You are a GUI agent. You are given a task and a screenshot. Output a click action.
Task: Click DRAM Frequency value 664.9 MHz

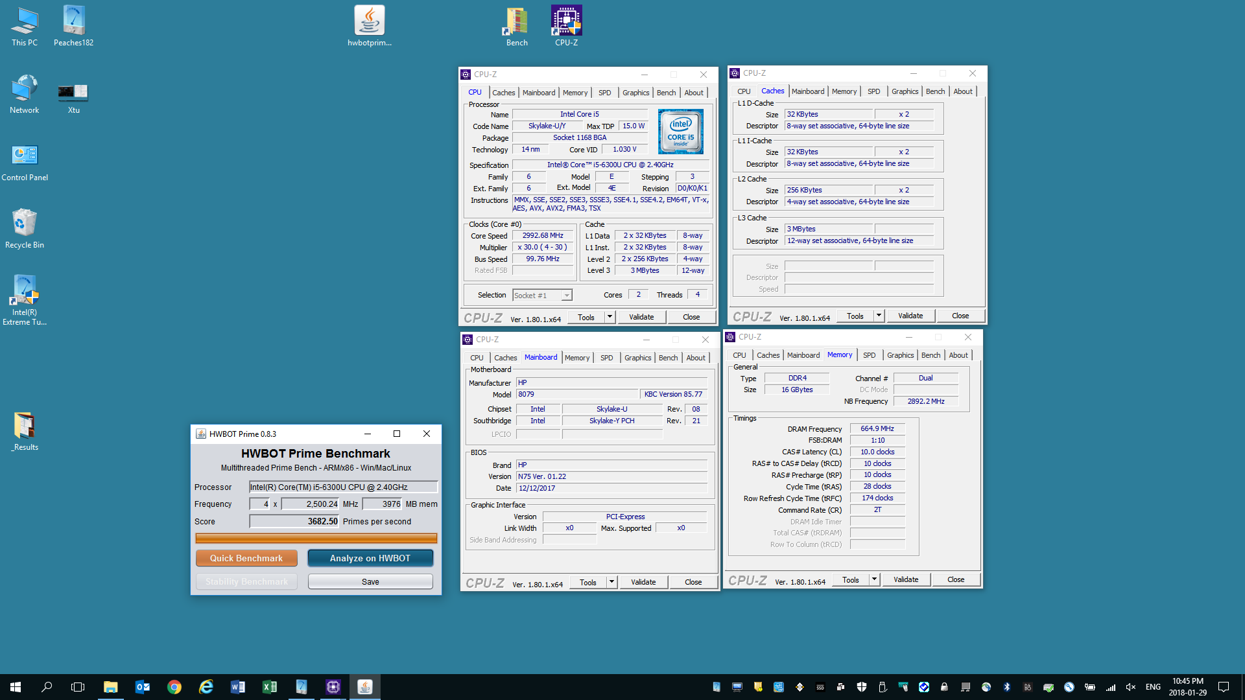(877, 428)
